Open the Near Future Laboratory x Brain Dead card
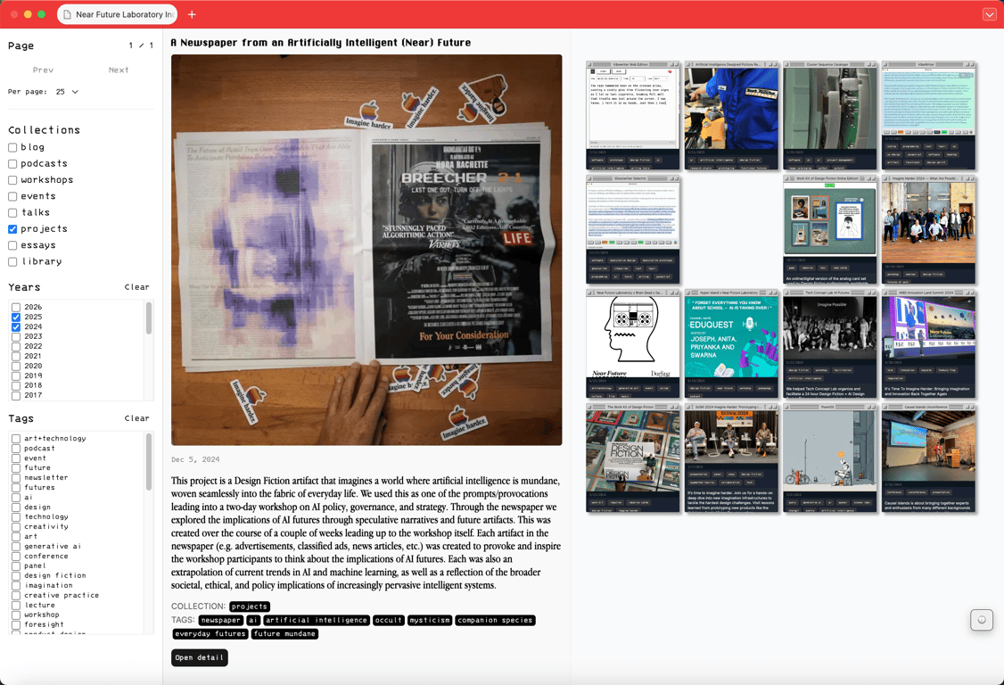The width and height of the screenshot is (1004, 685). point(632,343)
